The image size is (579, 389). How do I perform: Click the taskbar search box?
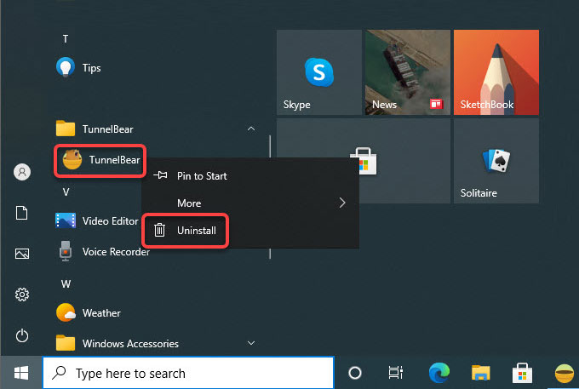pyautogui.click(x=188, y=373)
